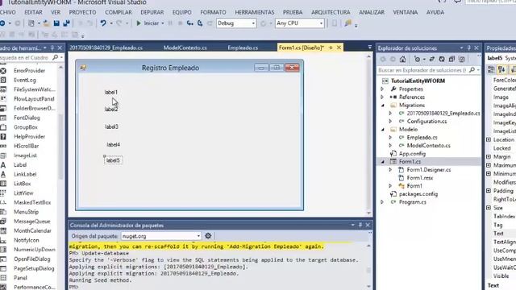This screenshot has height=290, width=516.
Task: Select label5 on the form designer
Action: click(x=113, y=160)
